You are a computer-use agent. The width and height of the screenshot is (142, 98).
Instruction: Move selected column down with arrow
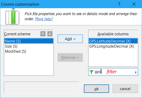pos(50,34)
